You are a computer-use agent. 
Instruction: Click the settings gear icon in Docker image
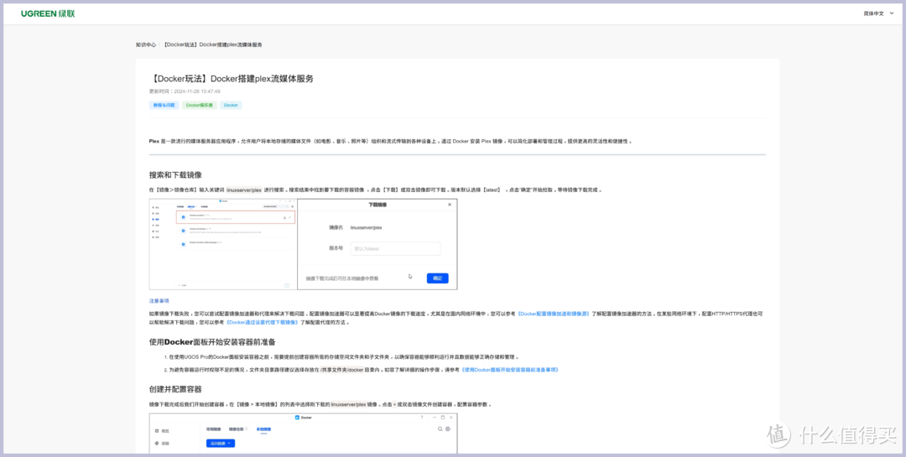point(448,429)
